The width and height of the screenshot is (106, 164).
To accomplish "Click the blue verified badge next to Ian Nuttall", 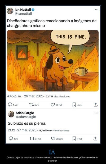I will (x=33, y=10).
